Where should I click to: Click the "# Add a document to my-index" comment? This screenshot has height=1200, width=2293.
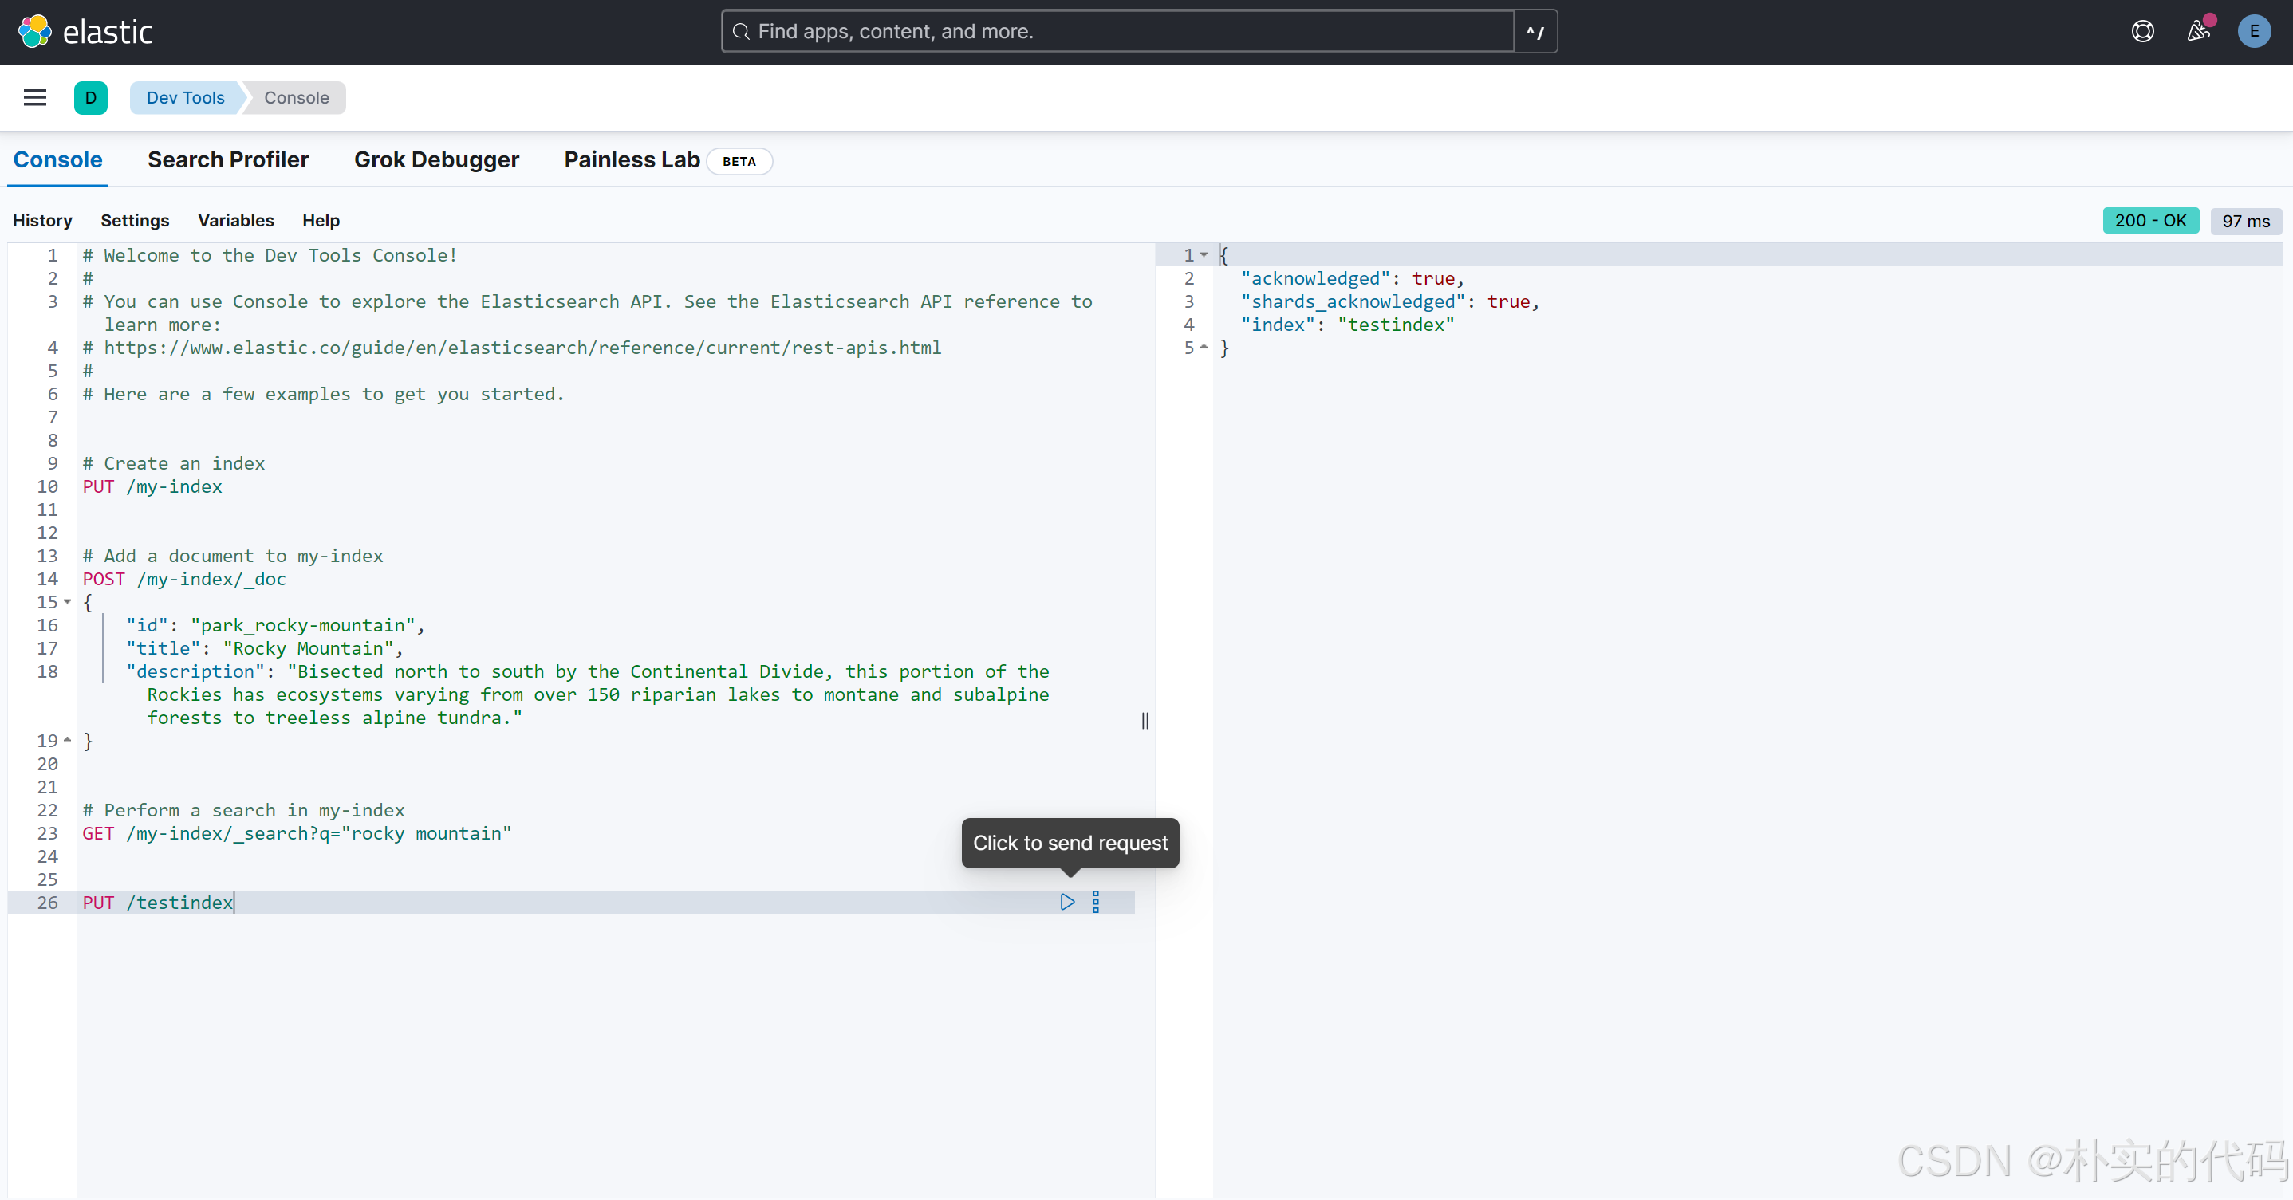point(232,557)
